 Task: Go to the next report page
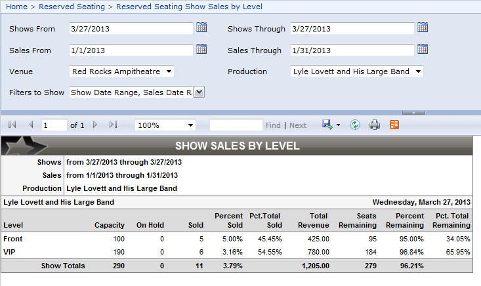[95, 125]
